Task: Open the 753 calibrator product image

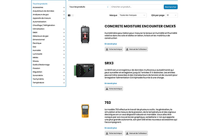Action: (x=85, y=111)
